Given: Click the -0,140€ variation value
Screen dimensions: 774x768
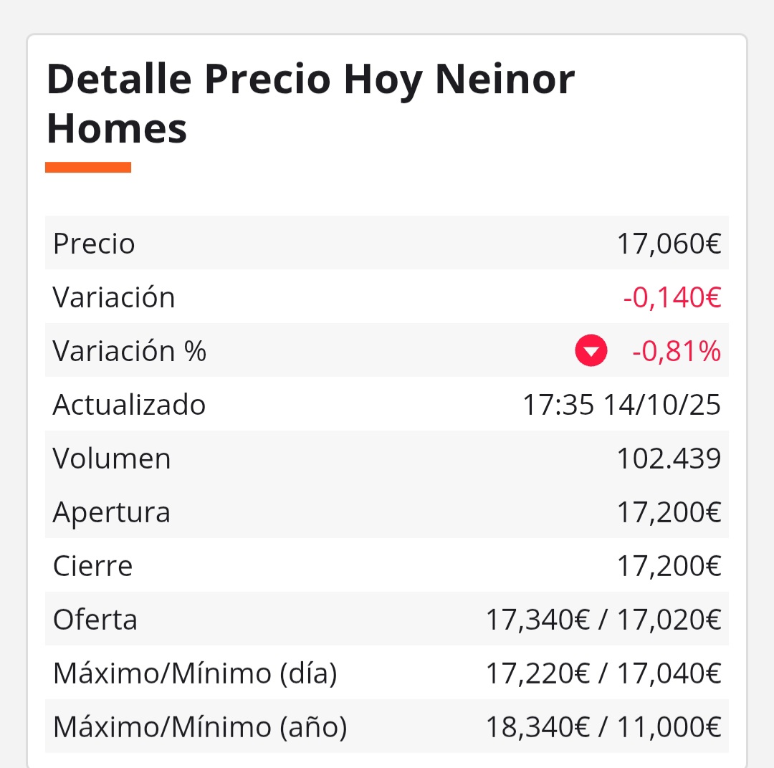Looking at the screenshot, I should pos(672,297).
